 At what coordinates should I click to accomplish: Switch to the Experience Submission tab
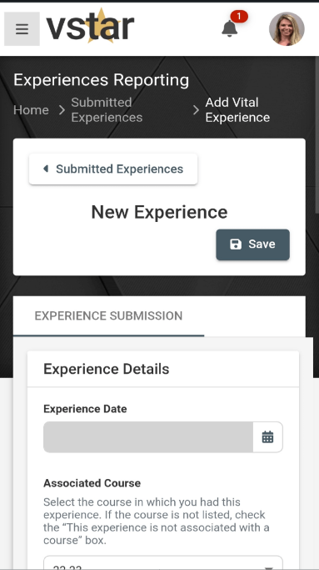(x=108, y=316)
